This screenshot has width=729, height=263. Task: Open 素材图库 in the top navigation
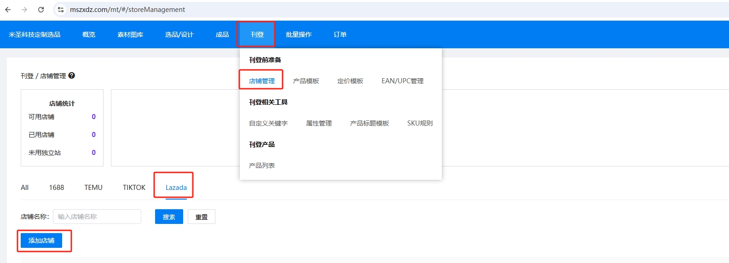point(130,34)
